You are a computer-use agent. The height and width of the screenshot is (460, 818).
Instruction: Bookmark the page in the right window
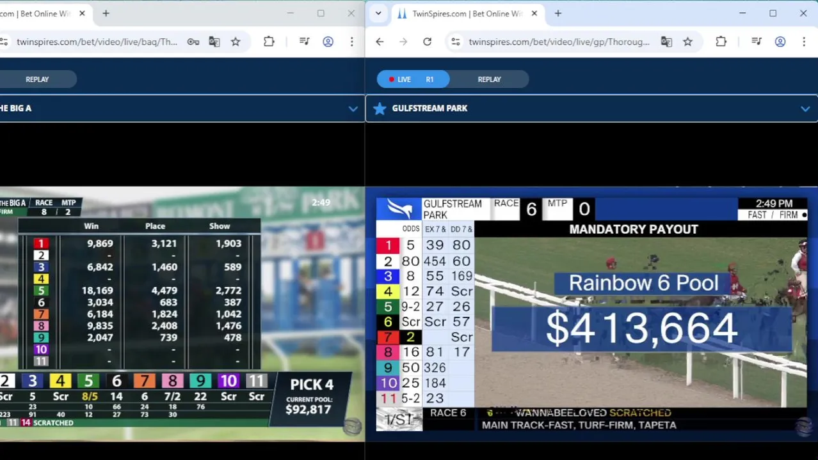tap(687, 42)
